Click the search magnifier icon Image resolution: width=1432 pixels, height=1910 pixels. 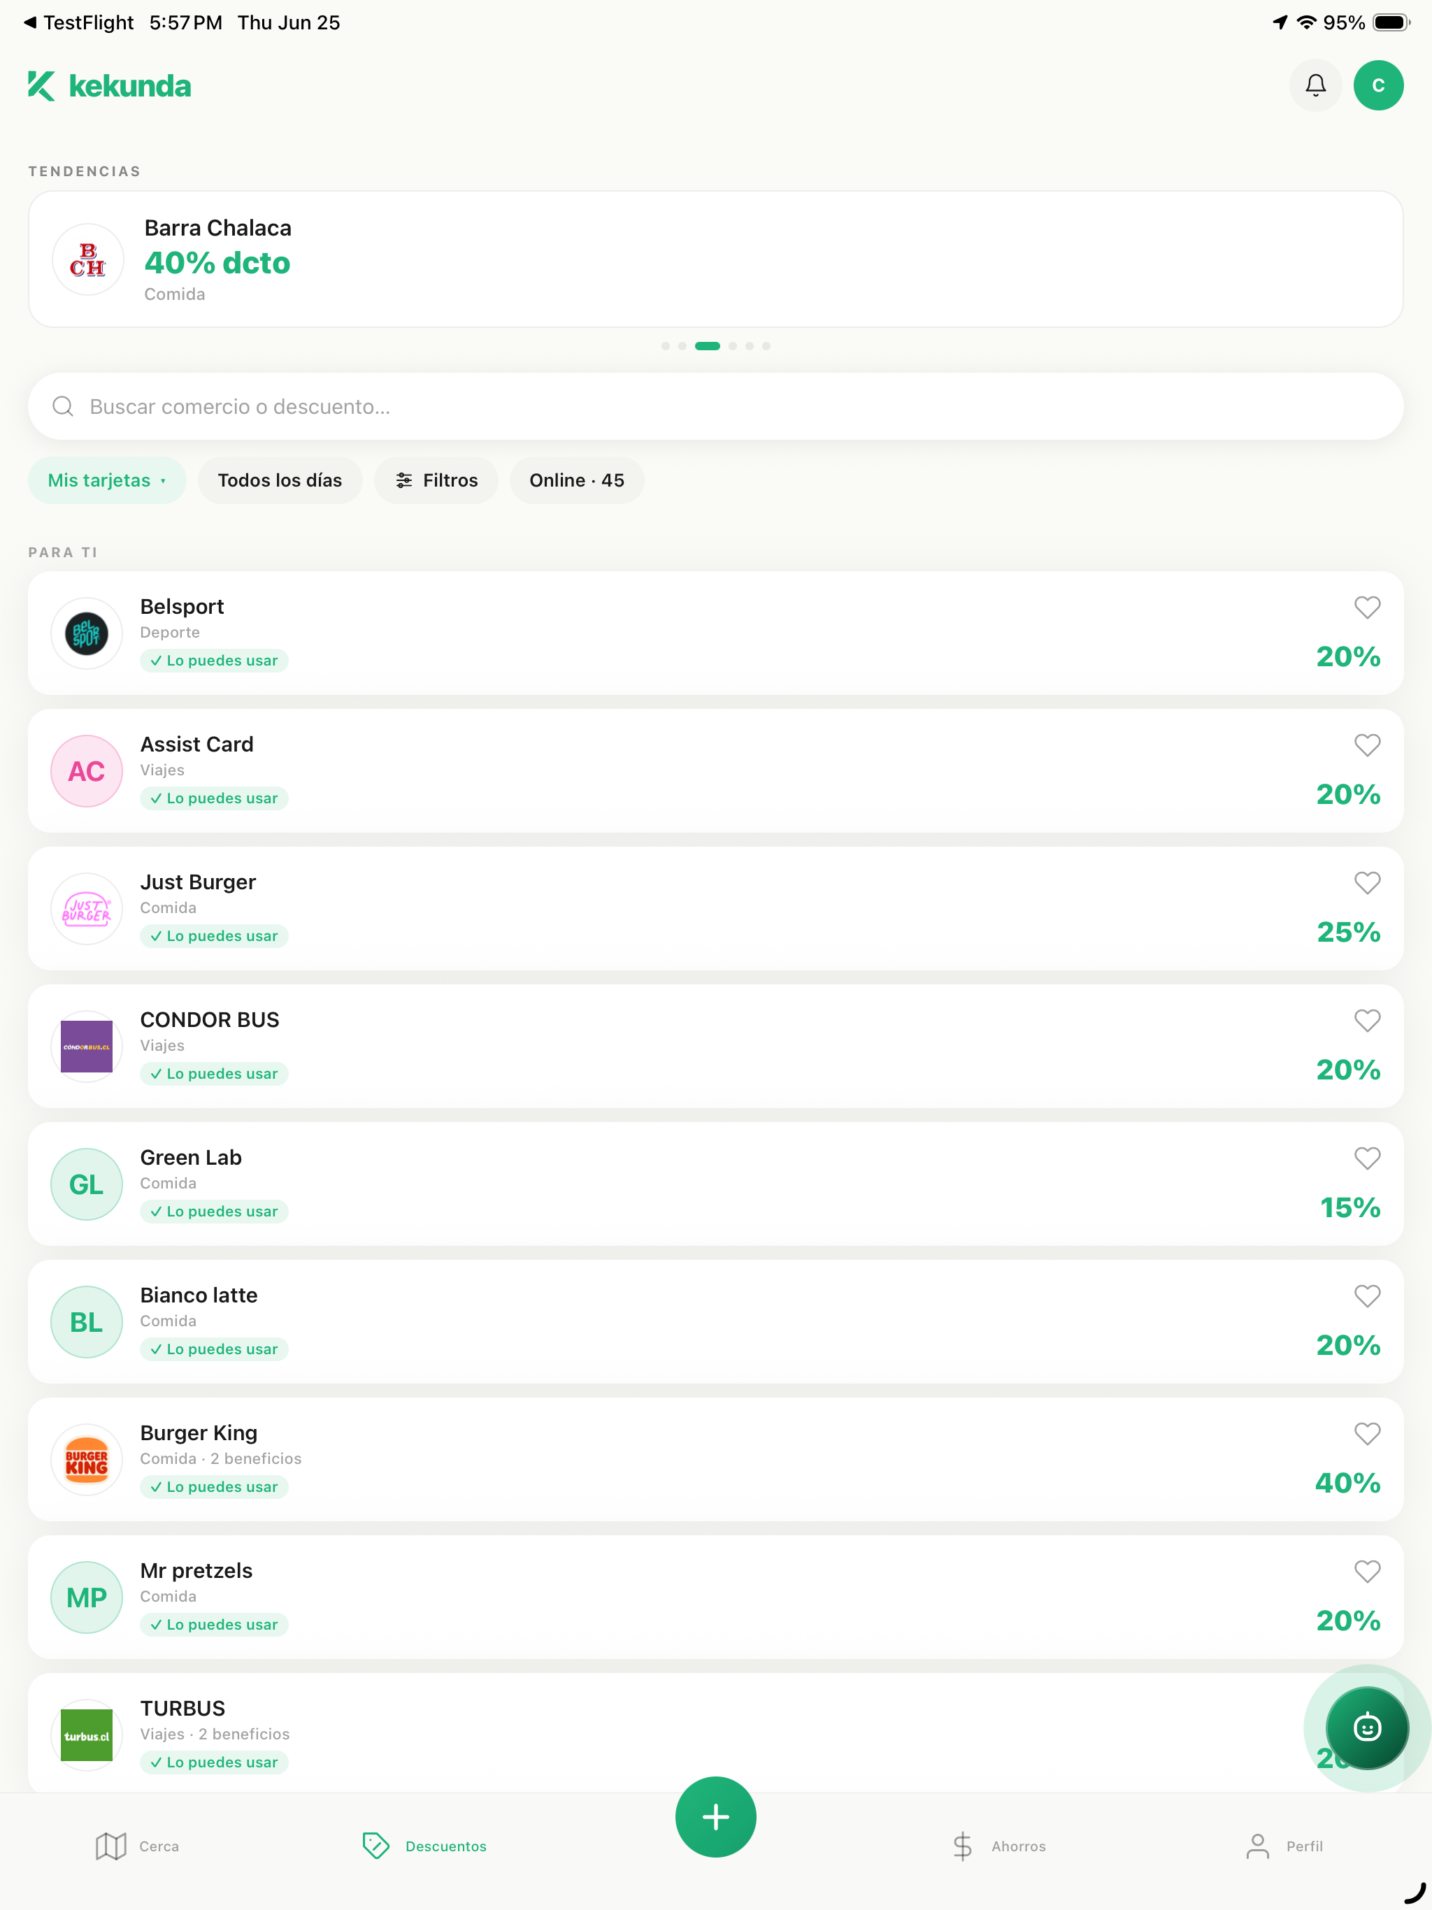[x=63, y=407]
